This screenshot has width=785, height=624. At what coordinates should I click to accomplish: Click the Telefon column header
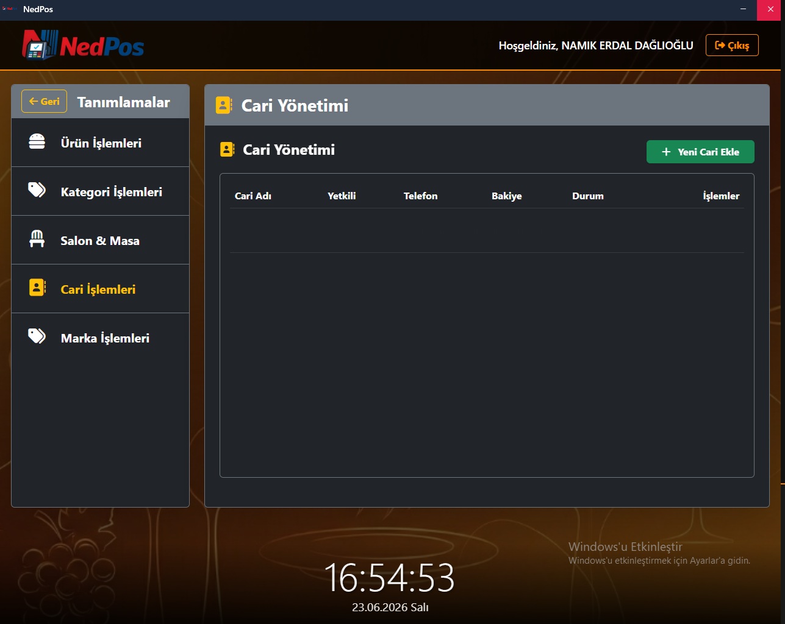click(420, 196)
